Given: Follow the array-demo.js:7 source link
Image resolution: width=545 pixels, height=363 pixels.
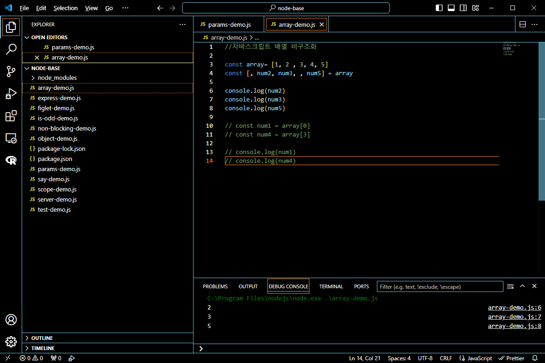Looking at the screenshot, I should [515, 316].
